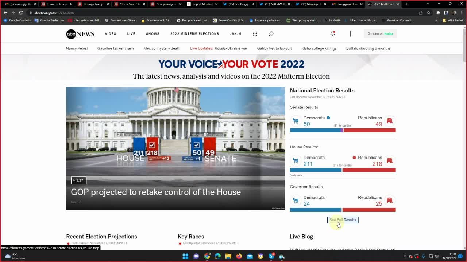Open GOP projected to retake House headline
Viewport: 467px width, 262px height.
(x=156, y=192)
